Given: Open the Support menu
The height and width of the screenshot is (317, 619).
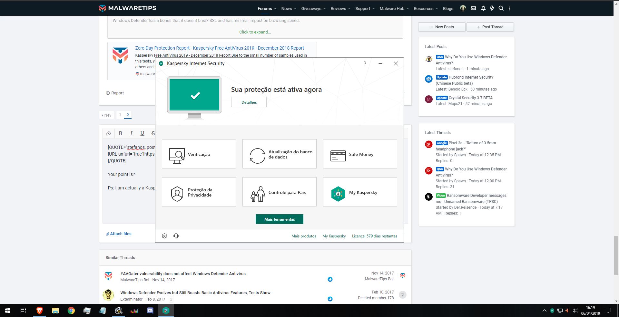Looking at the screenshot, I should (x=363, y=9).
